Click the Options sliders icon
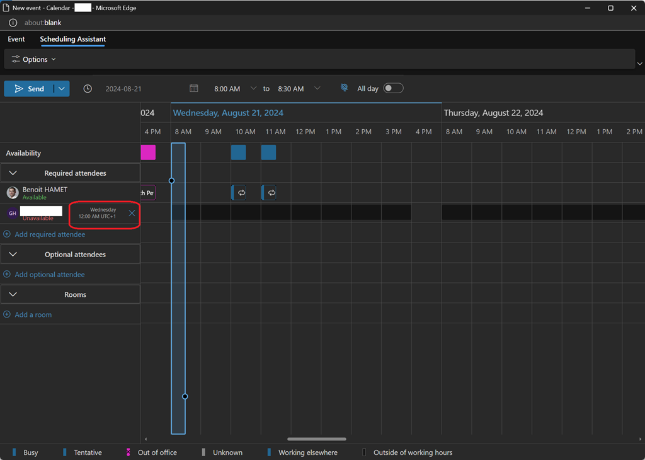 (16, 59)
